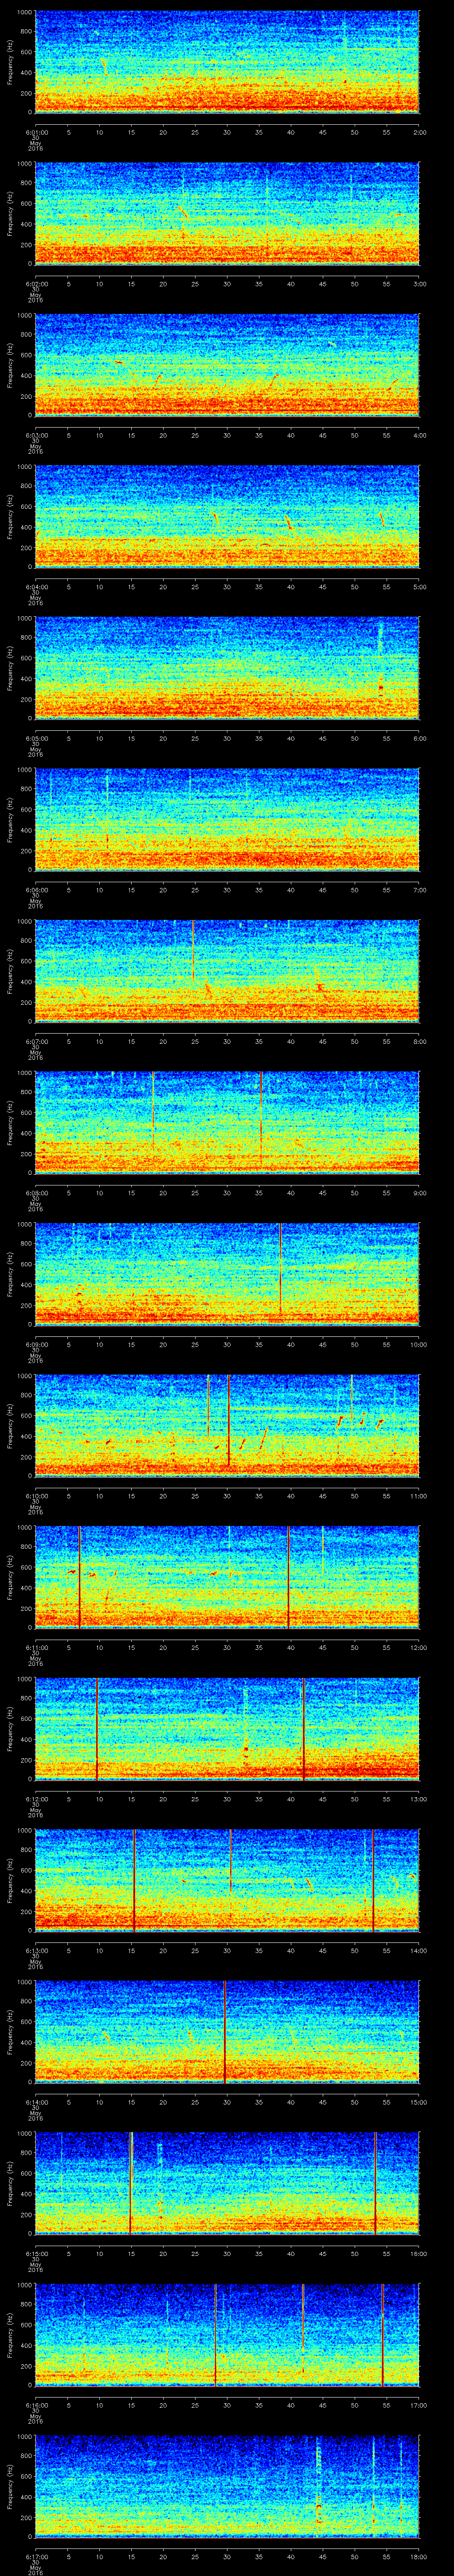The width and height of the screenshot is (454, 2576).
Task: Click the 11:00 end time label
Action: click(418, 1496)
